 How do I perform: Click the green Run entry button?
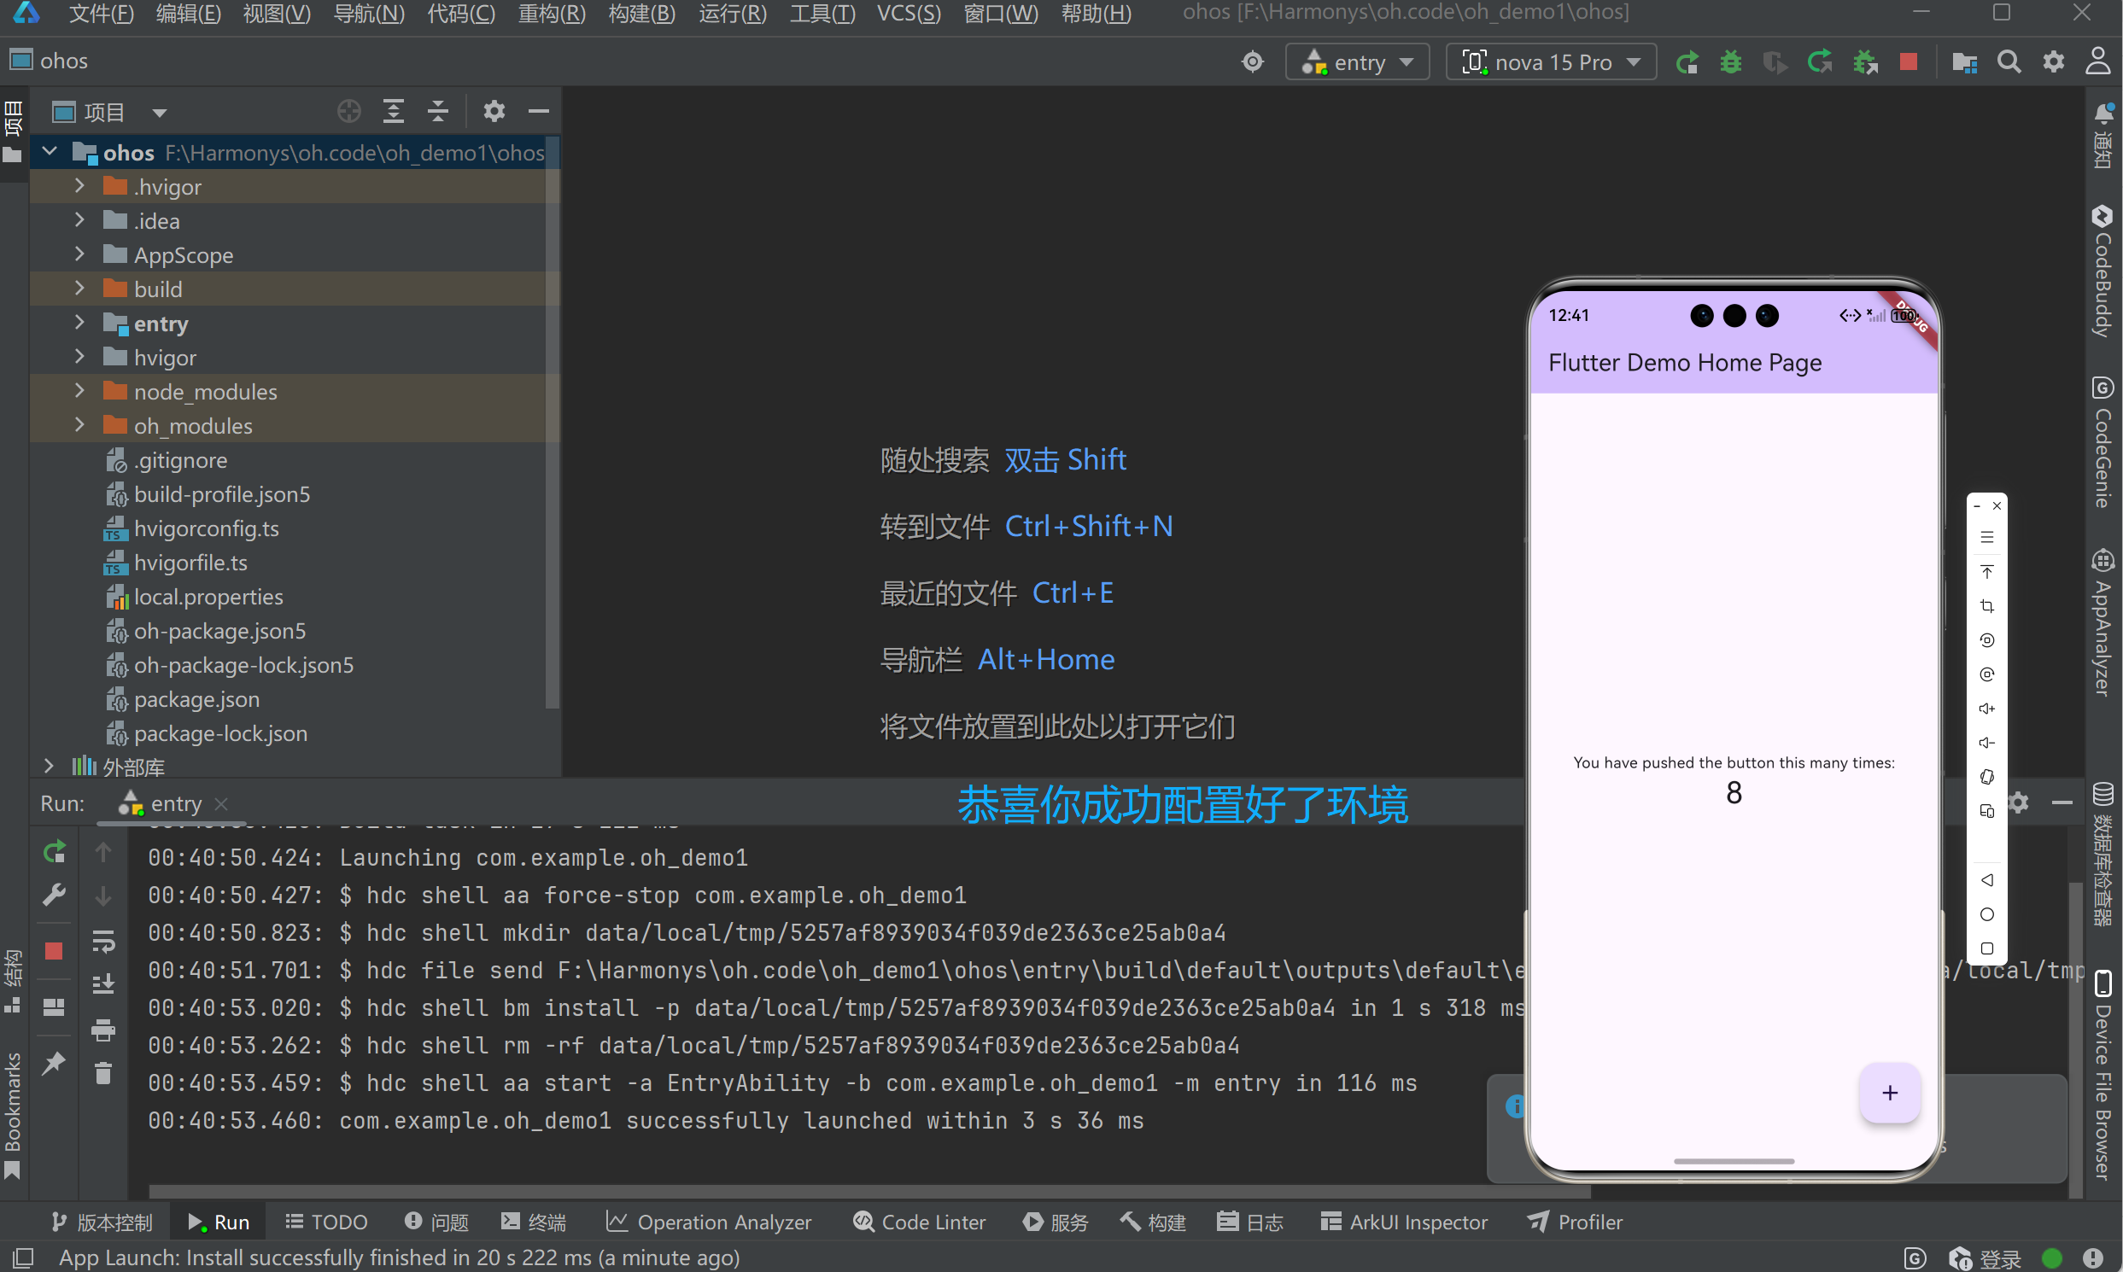point(1686,62)
